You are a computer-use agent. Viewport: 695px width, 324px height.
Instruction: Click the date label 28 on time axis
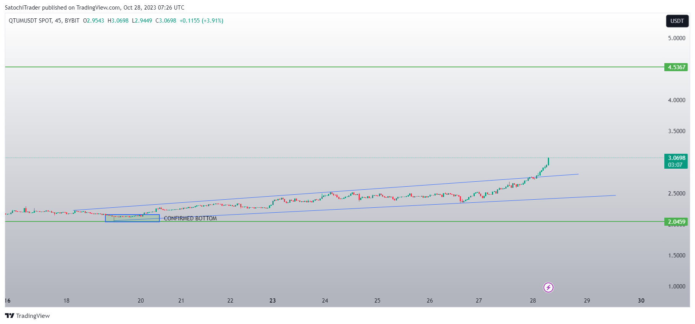tap(533, 301)
